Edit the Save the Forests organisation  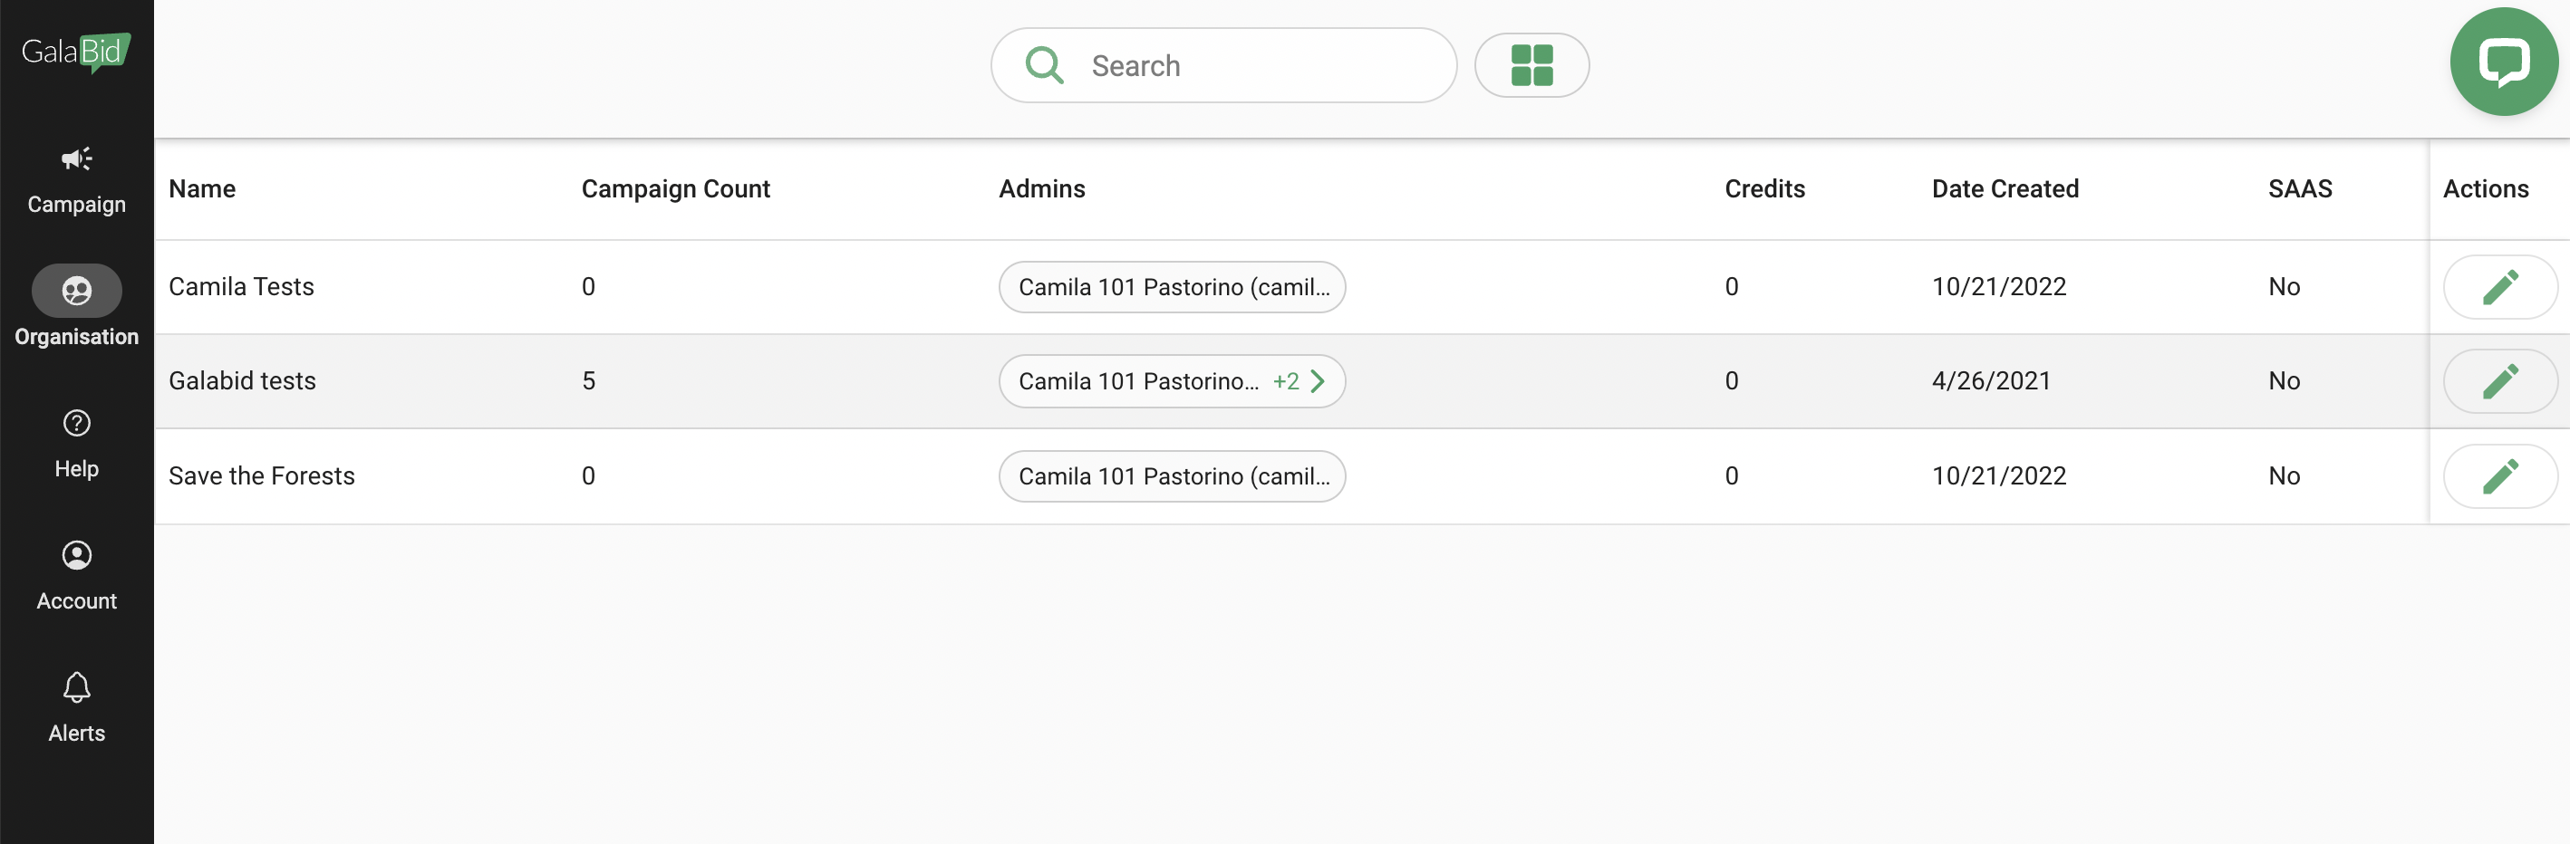click(2499, 476)
